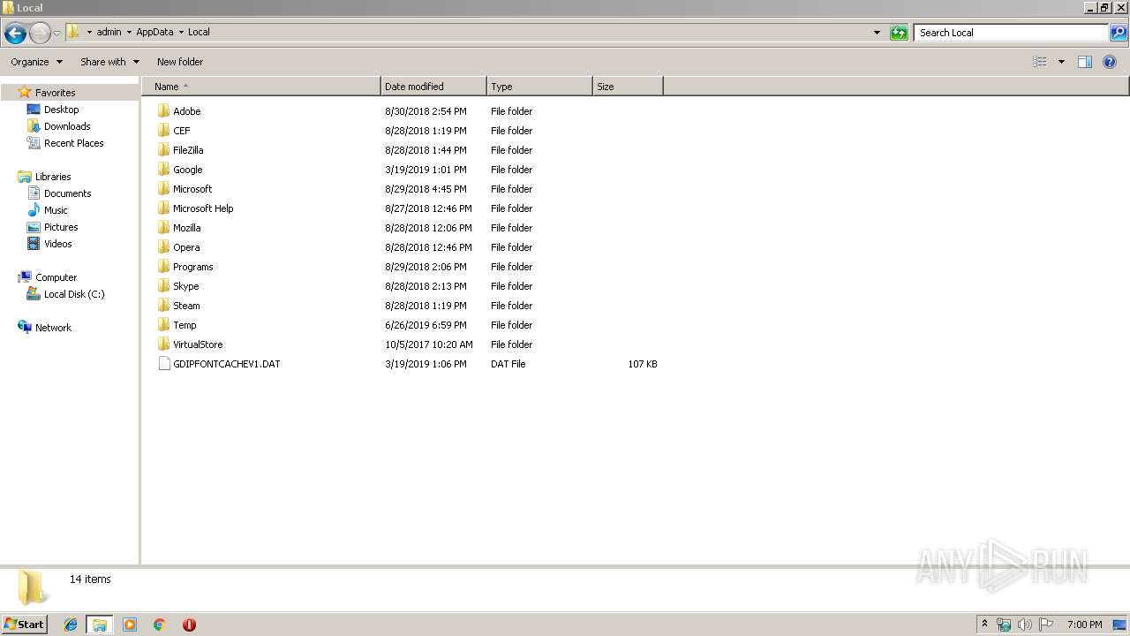Toggle the preview pane icon
Image resolution: width=1130 pixels, height=636 pixels.
tap(1085, 62)
